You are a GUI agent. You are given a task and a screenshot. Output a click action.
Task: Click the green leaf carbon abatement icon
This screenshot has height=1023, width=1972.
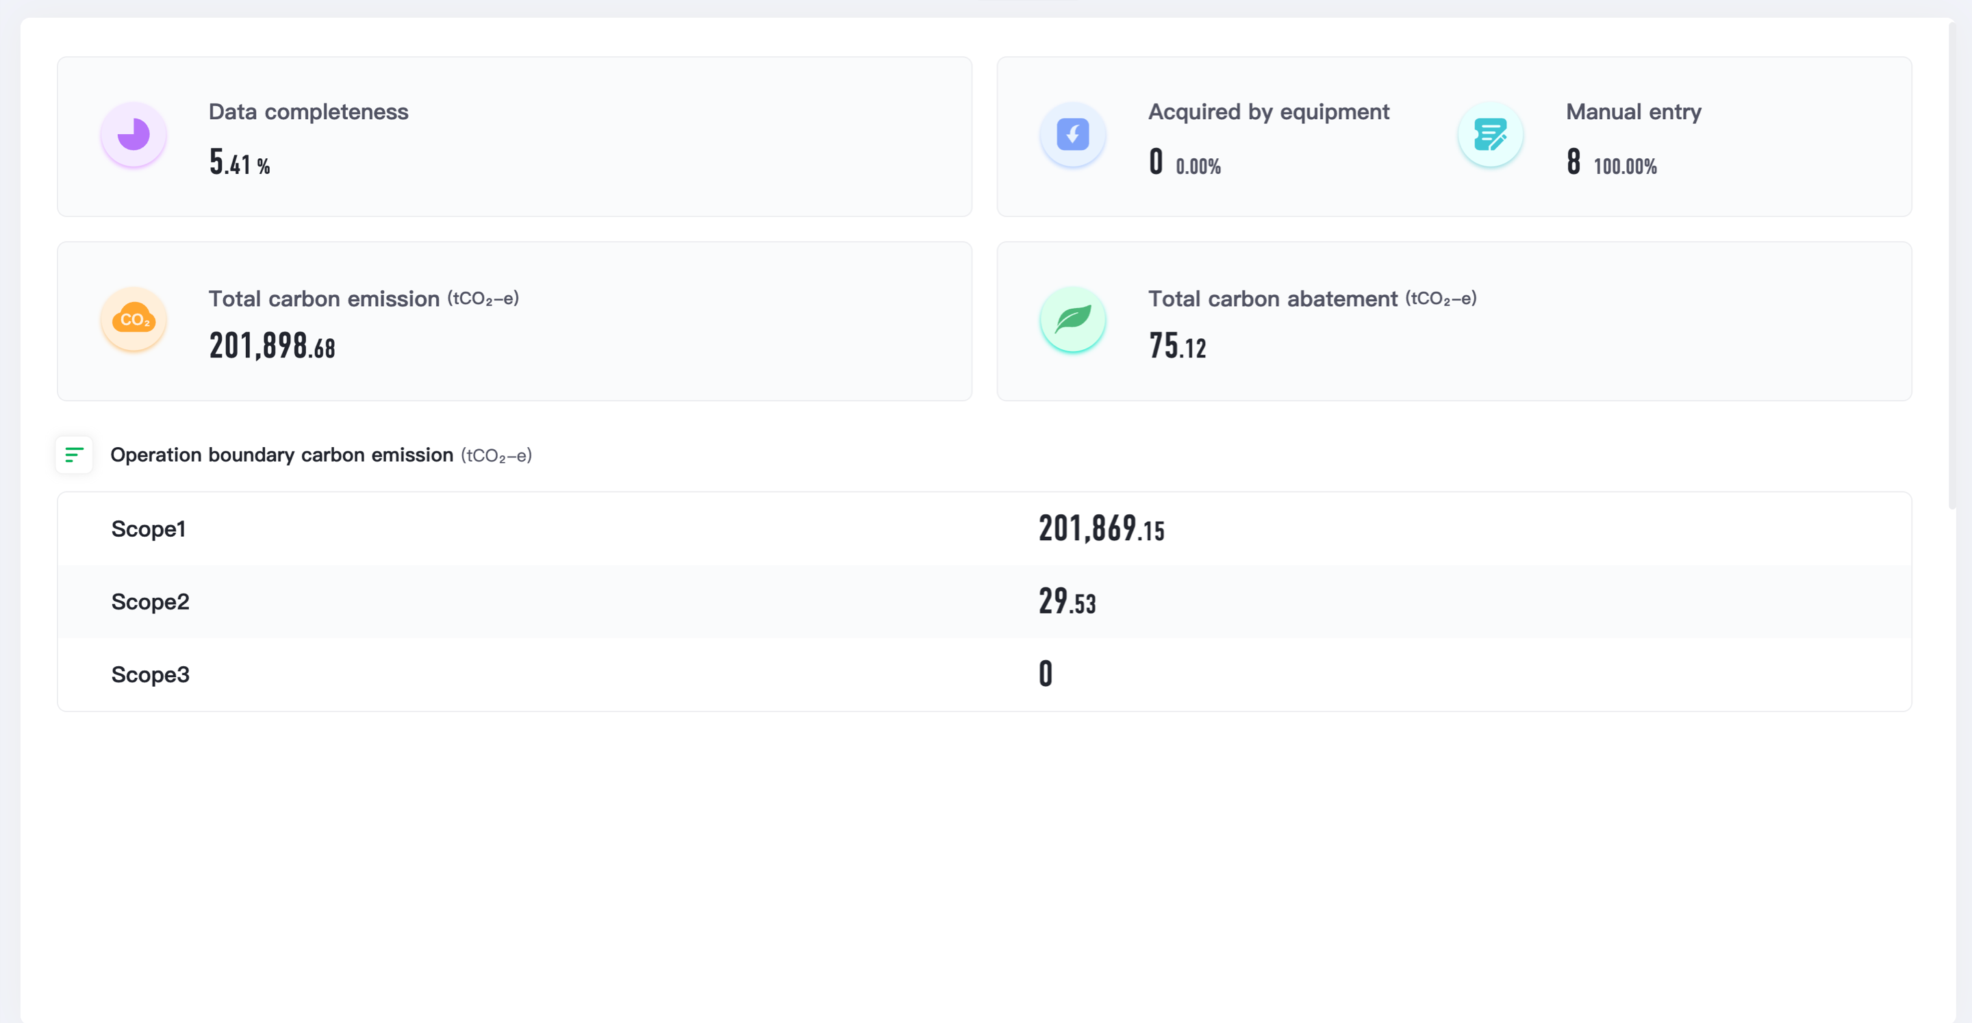pos(1072,319)
